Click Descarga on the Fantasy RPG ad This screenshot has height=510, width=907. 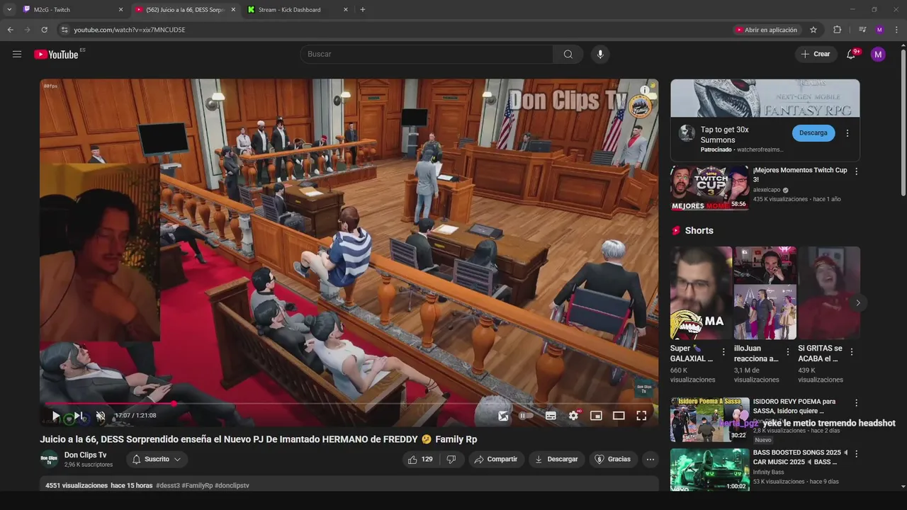click(x=813, y=132)
